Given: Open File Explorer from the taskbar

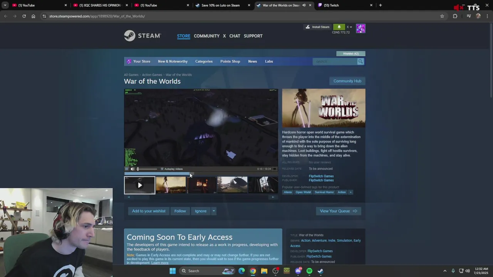Looking at the screenshot, I should (x=264, y=271).
